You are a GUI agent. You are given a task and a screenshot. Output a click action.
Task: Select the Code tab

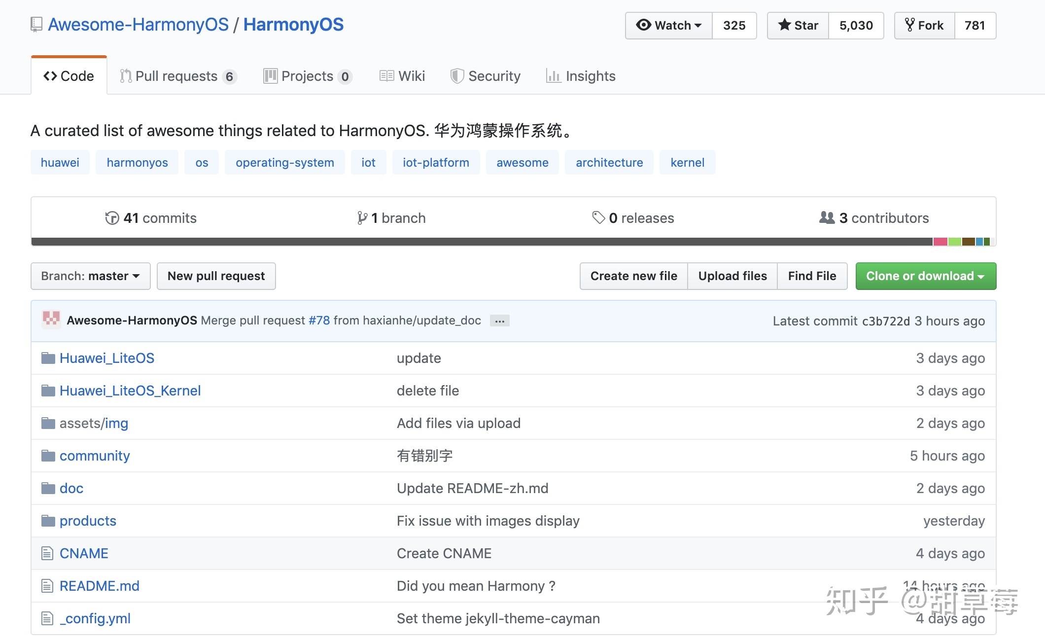tap(69, 75)
